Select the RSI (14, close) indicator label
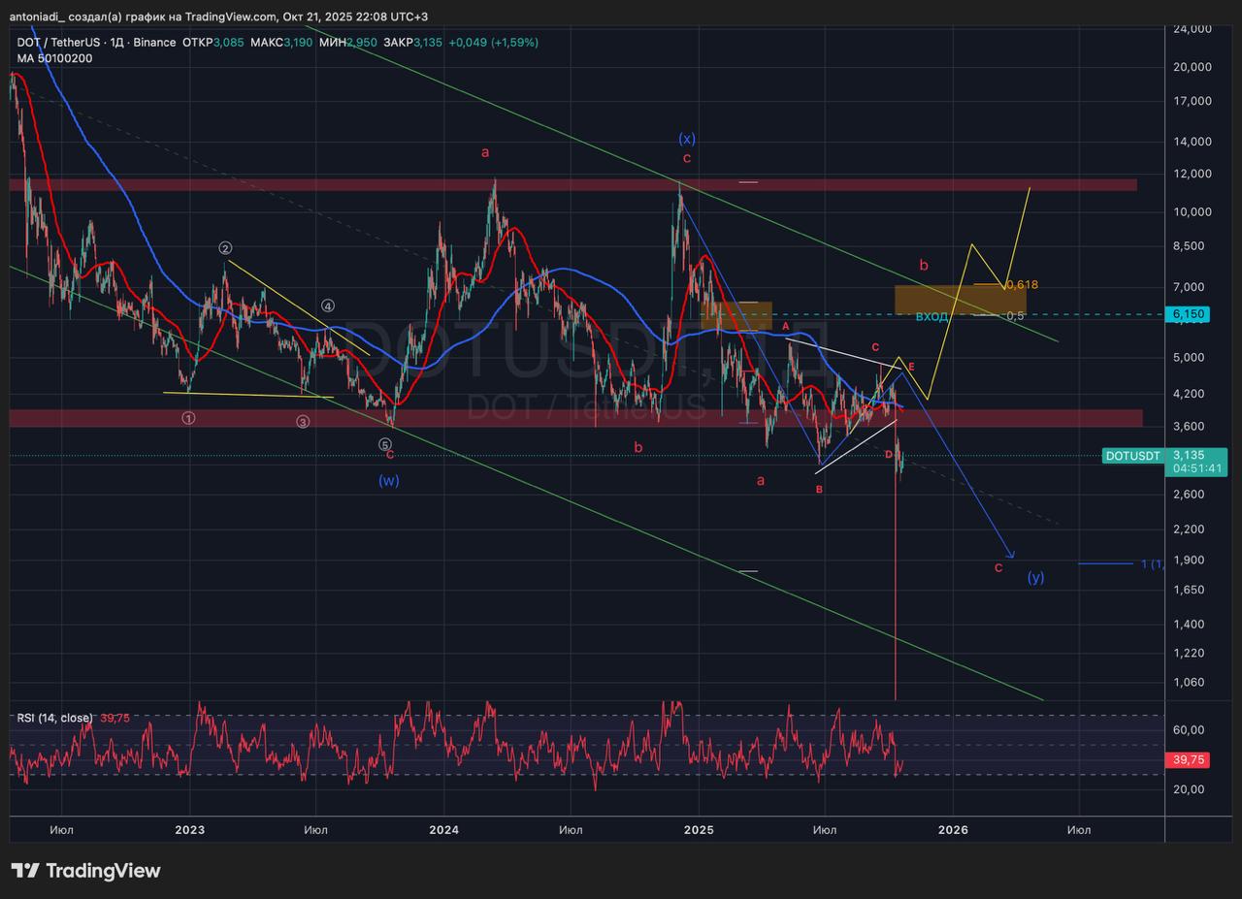This screenshot has width=1242, height=899. click(x=54, y=718)
